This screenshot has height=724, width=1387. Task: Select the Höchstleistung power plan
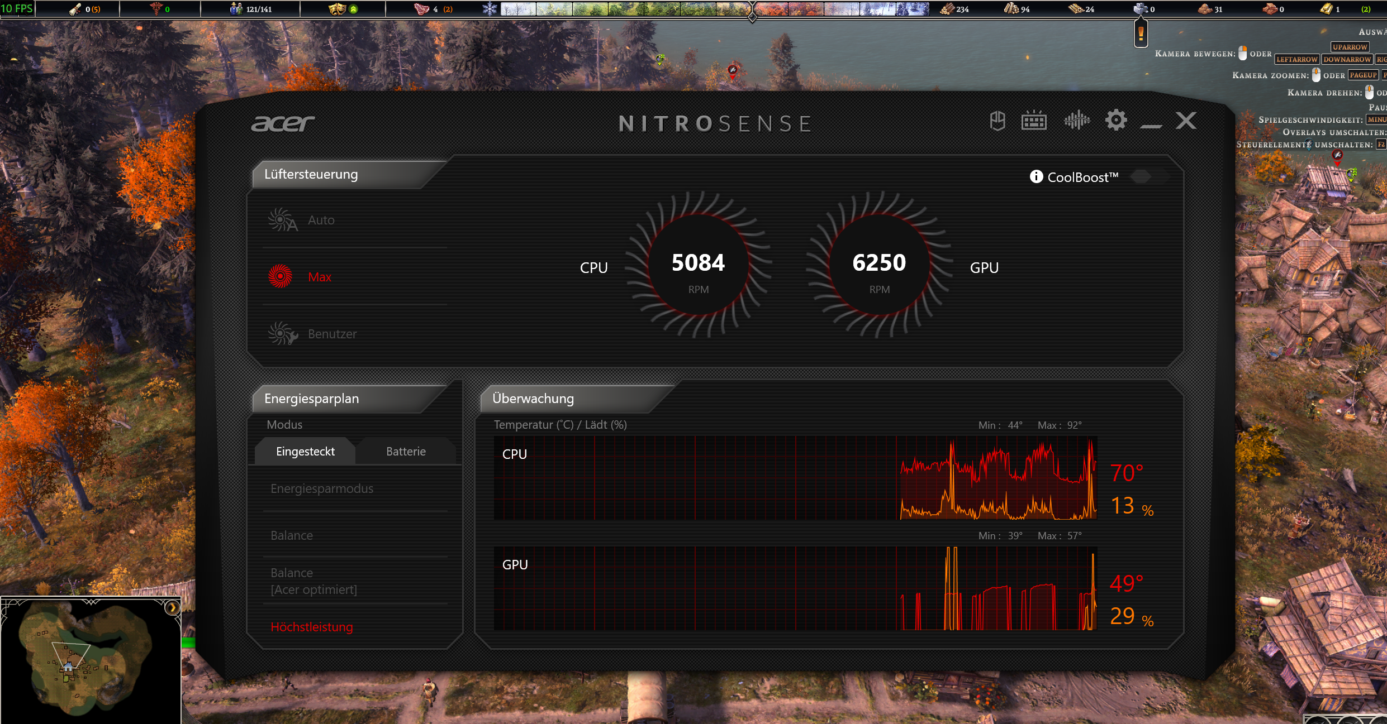coord(312,627)
